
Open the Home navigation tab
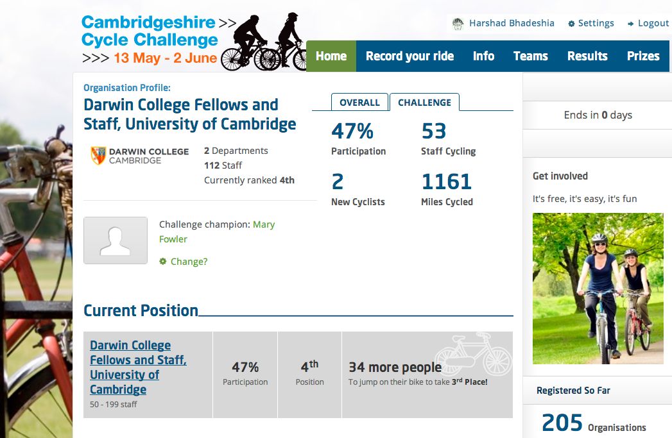pos(331,56)
